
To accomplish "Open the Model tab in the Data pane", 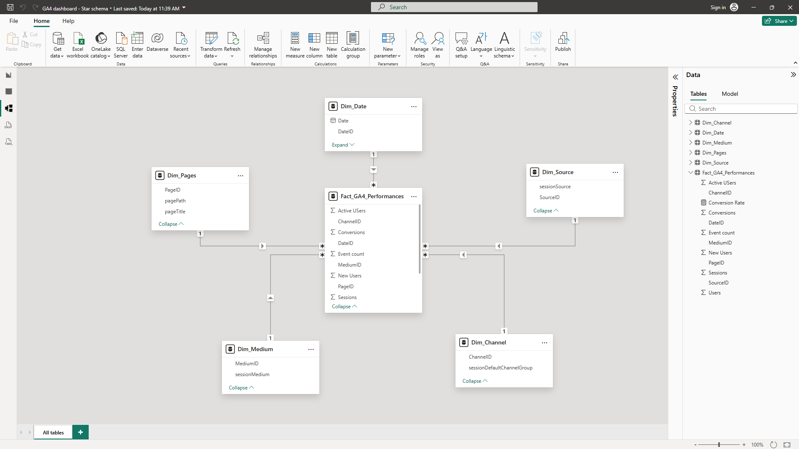I will tap(729, 94).
